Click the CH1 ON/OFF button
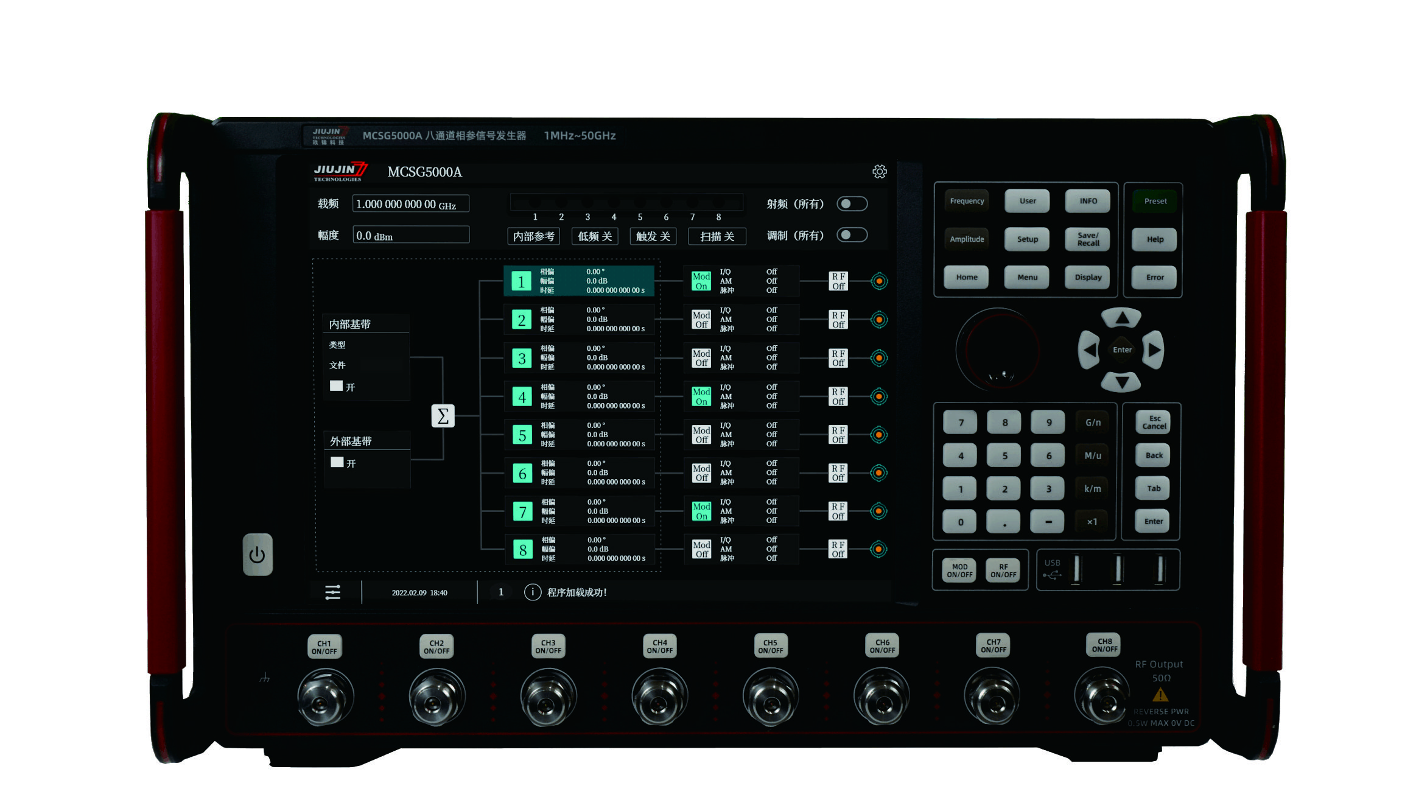The image size is (1416, 797). 324,647
